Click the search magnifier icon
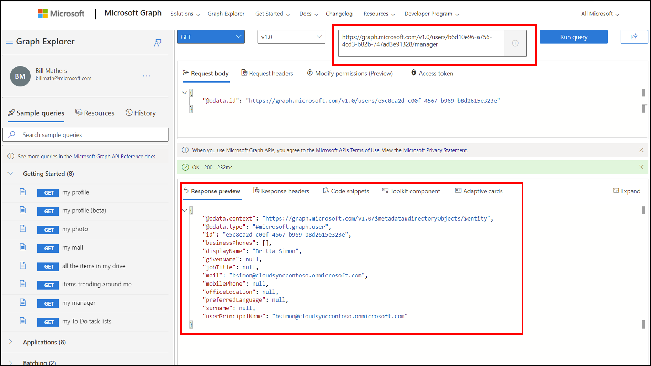The image size is (651, 366). pos(12,134)
